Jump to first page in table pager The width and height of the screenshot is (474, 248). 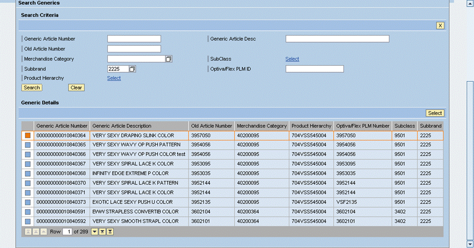point(28,232)
